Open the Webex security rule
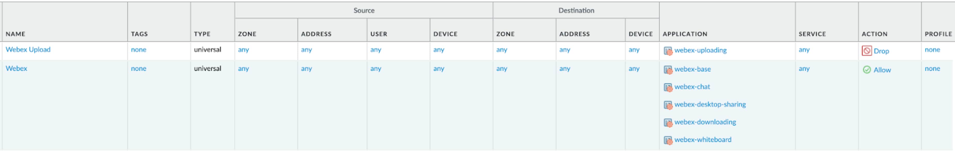Viewport: 955px width, 151px height. pyautogui.click(x=16, y=69)
